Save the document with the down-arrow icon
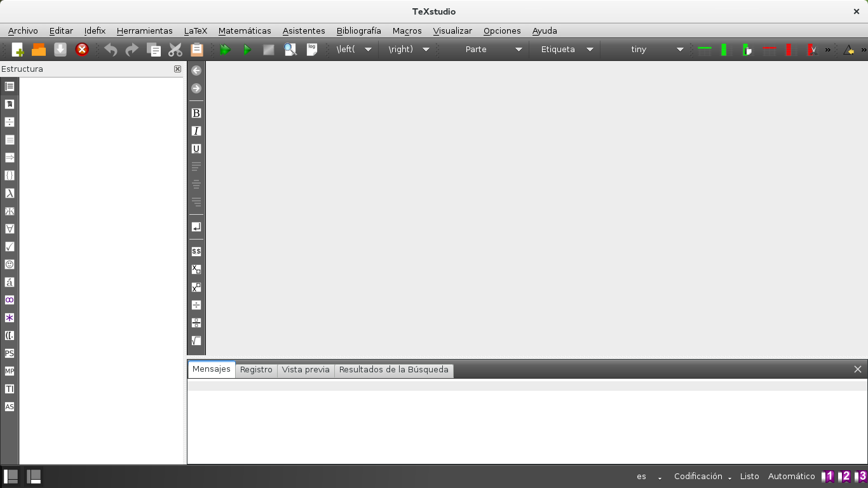The image size is (868, 488). [60, 50]
